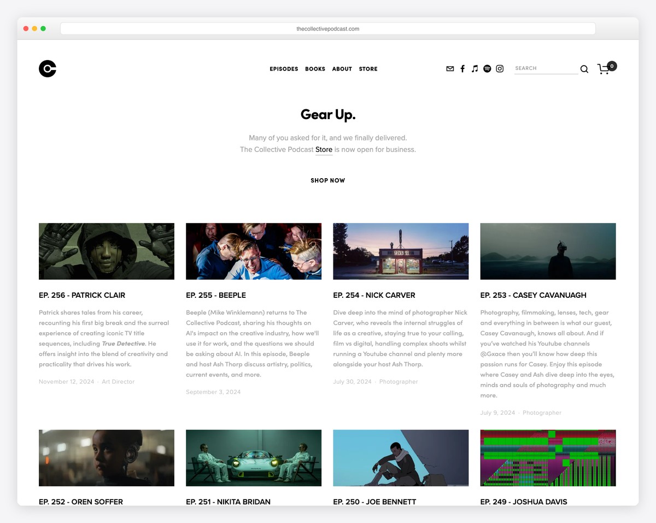The height and width of the screenshot is (523, 656).
Task: Click the email contact icon
Action: [x=450, y=68]
